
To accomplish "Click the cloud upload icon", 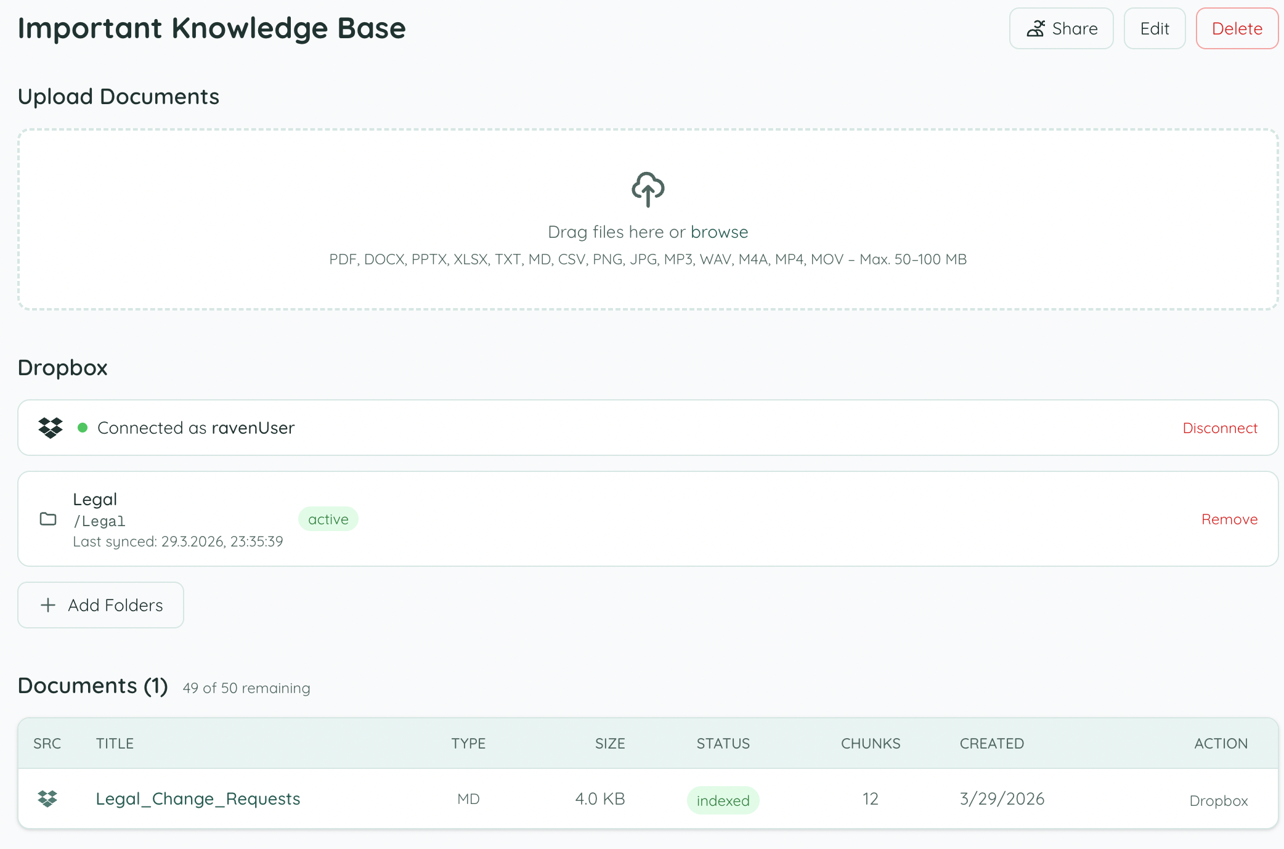I will pos(648,189).
